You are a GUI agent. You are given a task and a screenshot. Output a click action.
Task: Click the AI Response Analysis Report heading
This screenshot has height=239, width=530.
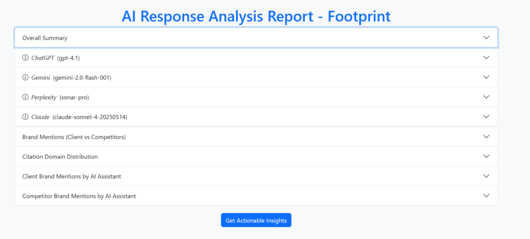point(256,16)
